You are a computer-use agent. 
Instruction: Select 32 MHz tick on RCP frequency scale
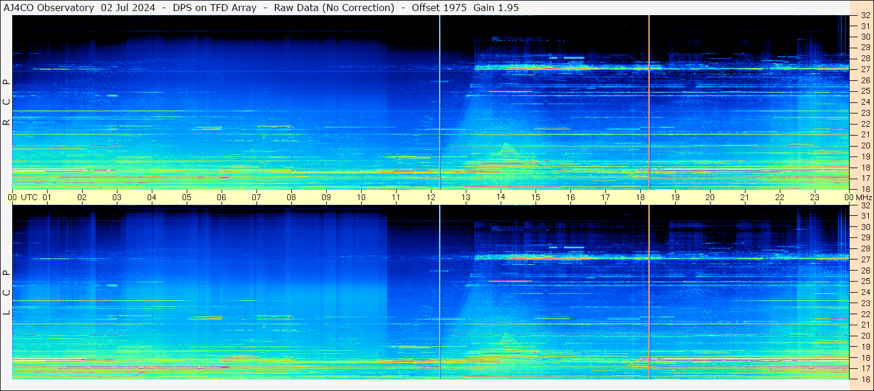pyautogui.click(x=865, y=16)
